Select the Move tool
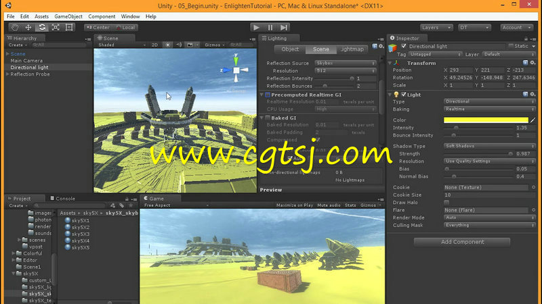 point(28,28)
